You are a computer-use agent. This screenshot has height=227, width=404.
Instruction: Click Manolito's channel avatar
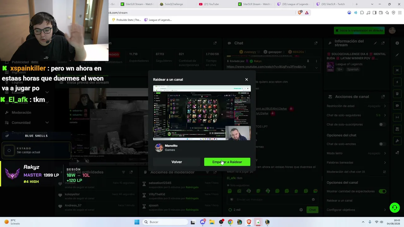pos(159,148)
